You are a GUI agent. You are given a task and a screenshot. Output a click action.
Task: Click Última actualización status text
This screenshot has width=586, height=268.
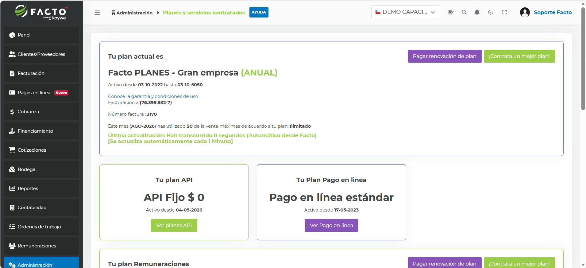pos(212,138)
